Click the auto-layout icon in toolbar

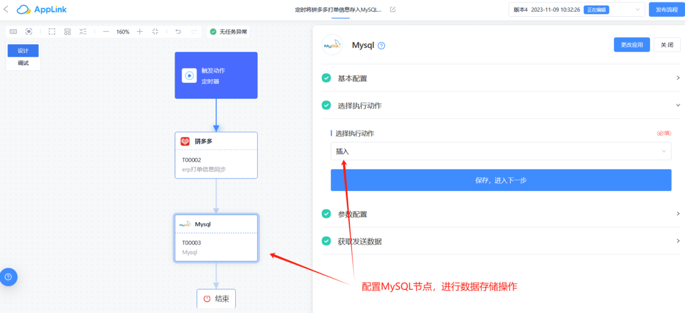pyautogui.click(x=67, y=31)
